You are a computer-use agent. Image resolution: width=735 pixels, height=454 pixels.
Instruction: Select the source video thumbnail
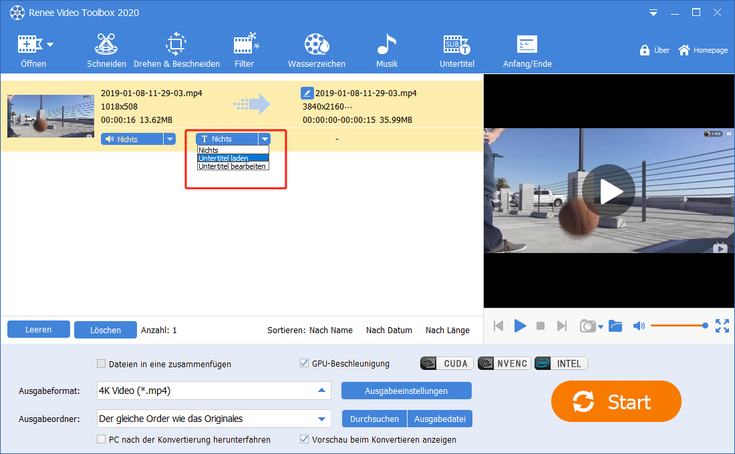pos(51,116)
